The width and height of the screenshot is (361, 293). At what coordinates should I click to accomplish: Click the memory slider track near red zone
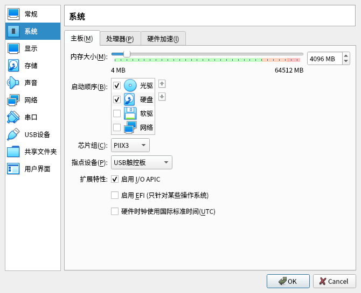coord(294,54)
